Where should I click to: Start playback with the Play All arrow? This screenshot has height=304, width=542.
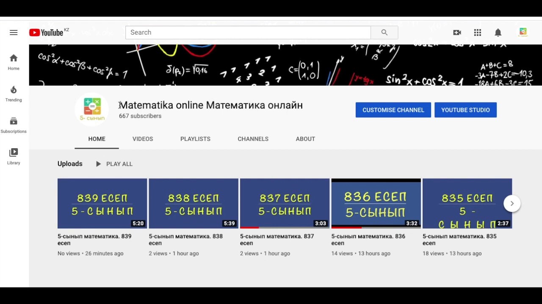[x=98, y=164]
